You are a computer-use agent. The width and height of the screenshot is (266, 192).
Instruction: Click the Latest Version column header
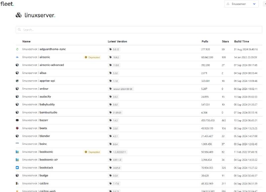point(117,41)
